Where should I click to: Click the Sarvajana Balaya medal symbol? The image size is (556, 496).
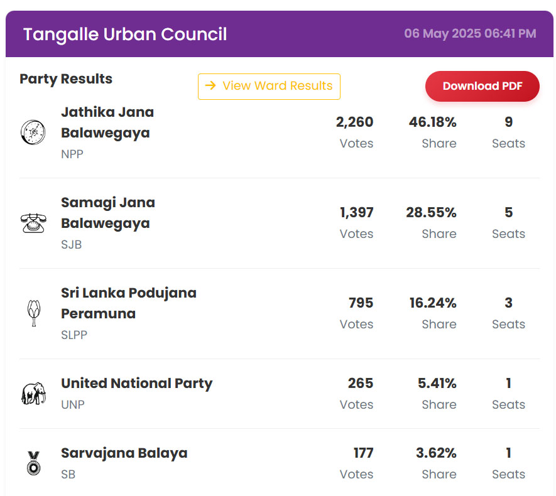point(34,463)
